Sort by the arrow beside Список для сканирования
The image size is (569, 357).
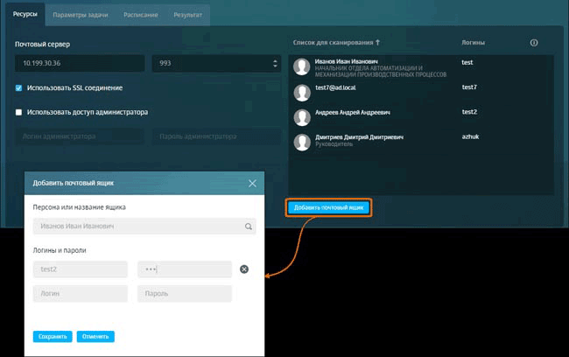[x=377, y=43]
